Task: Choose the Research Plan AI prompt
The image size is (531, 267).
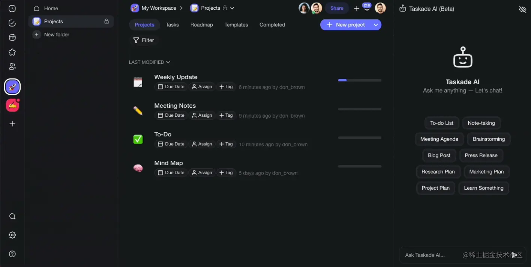Action: pyautogui.click(x=438, y=172)
